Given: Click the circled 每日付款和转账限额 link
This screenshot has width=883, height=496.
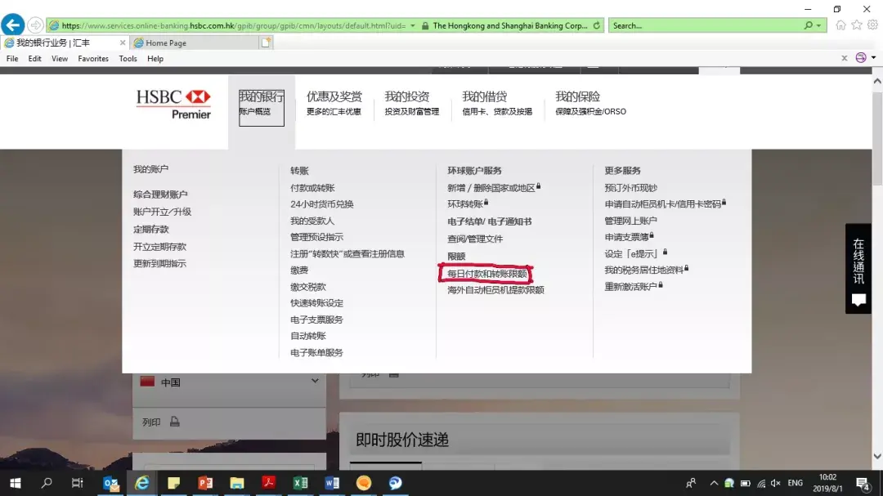Looking at the screenshot, I should pyautogui.click(x=486, y=271).
